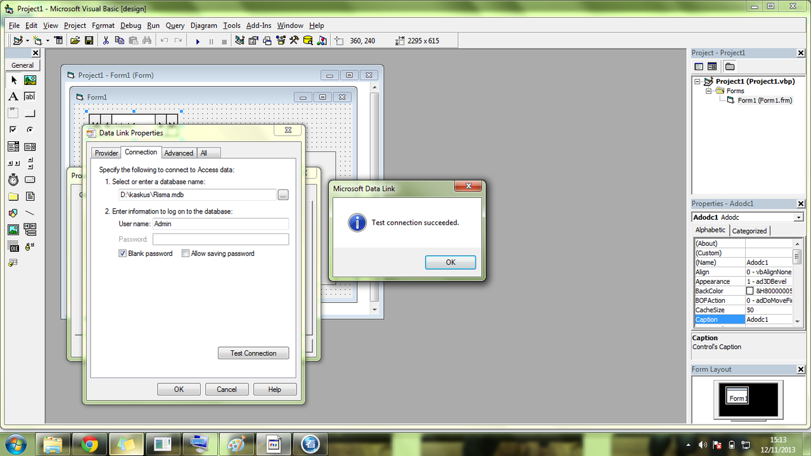This screenshot has height=456, width=811.
Task: Select the ComboBox control in toolbox
Action: pos(13,147)
